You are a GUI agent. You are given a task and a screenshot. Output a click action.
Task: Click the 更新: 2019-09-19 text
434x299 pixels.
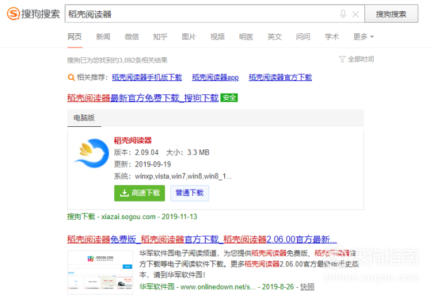pos(143,165)
